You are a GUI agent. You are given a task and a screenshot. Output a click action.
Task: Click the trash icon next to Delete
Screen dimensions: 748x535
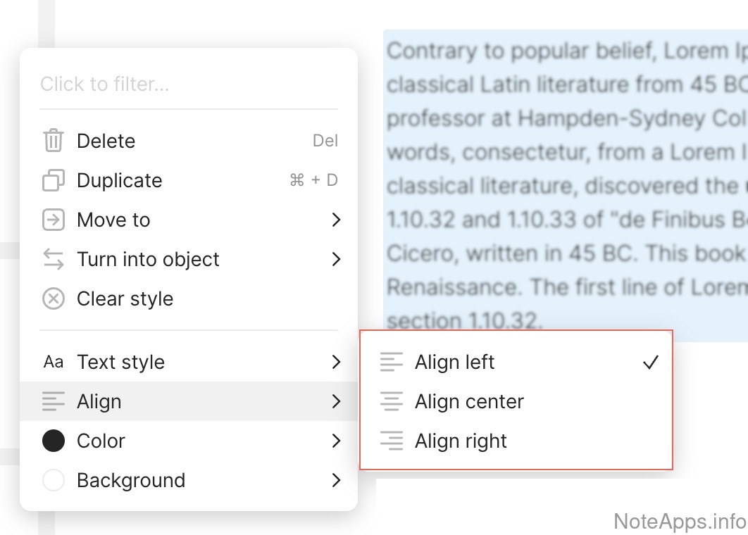pos(54,141)
